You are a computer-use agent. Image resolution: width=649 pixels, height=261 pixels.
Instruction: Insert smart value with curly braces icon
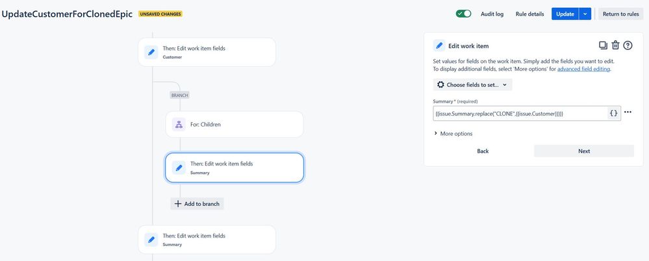(x=613, y=113)
